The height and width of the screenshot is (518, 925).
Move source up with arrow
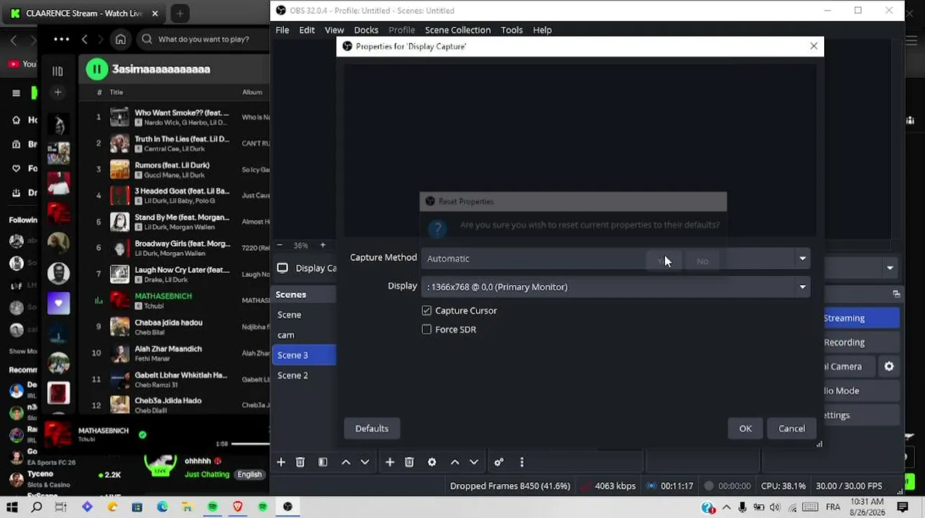[x=455, y=463]
